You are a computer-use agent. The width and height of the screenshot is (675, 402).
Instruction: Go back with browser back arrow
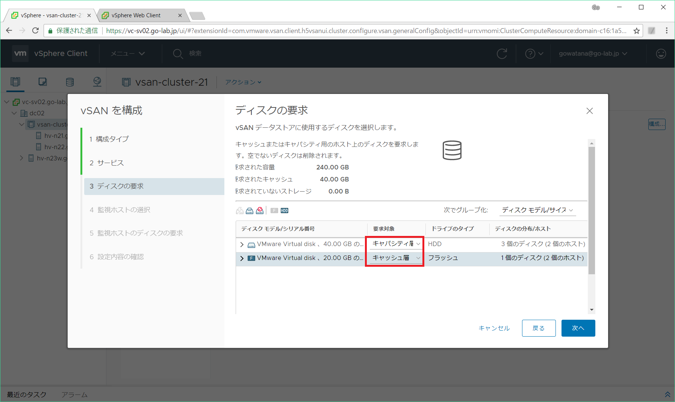9,30
